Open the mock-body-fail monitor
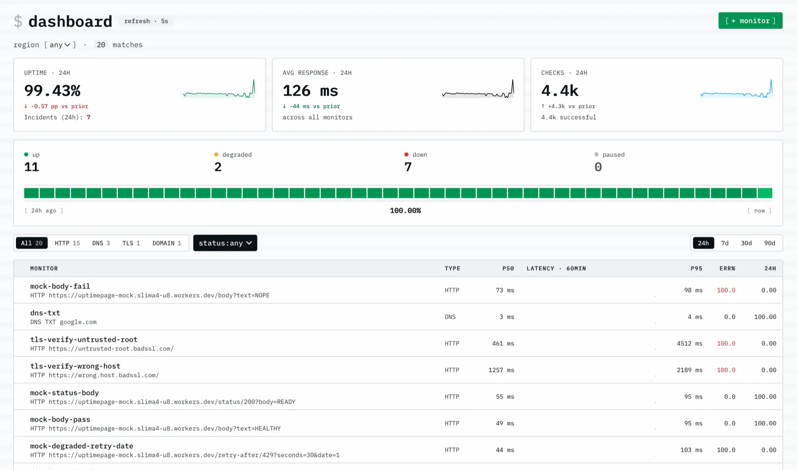The image size is (797, 470). point(398,290)
